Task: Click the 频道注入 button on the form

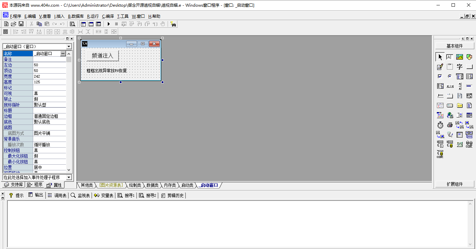Action: 102,56
